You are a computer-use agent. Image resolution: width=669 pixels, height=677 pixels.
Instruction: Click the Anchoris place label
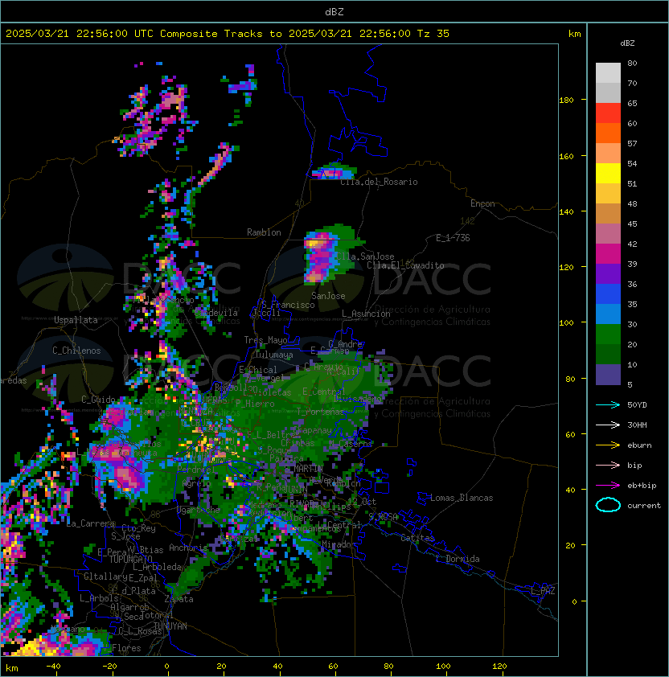[x=188, y=548]
